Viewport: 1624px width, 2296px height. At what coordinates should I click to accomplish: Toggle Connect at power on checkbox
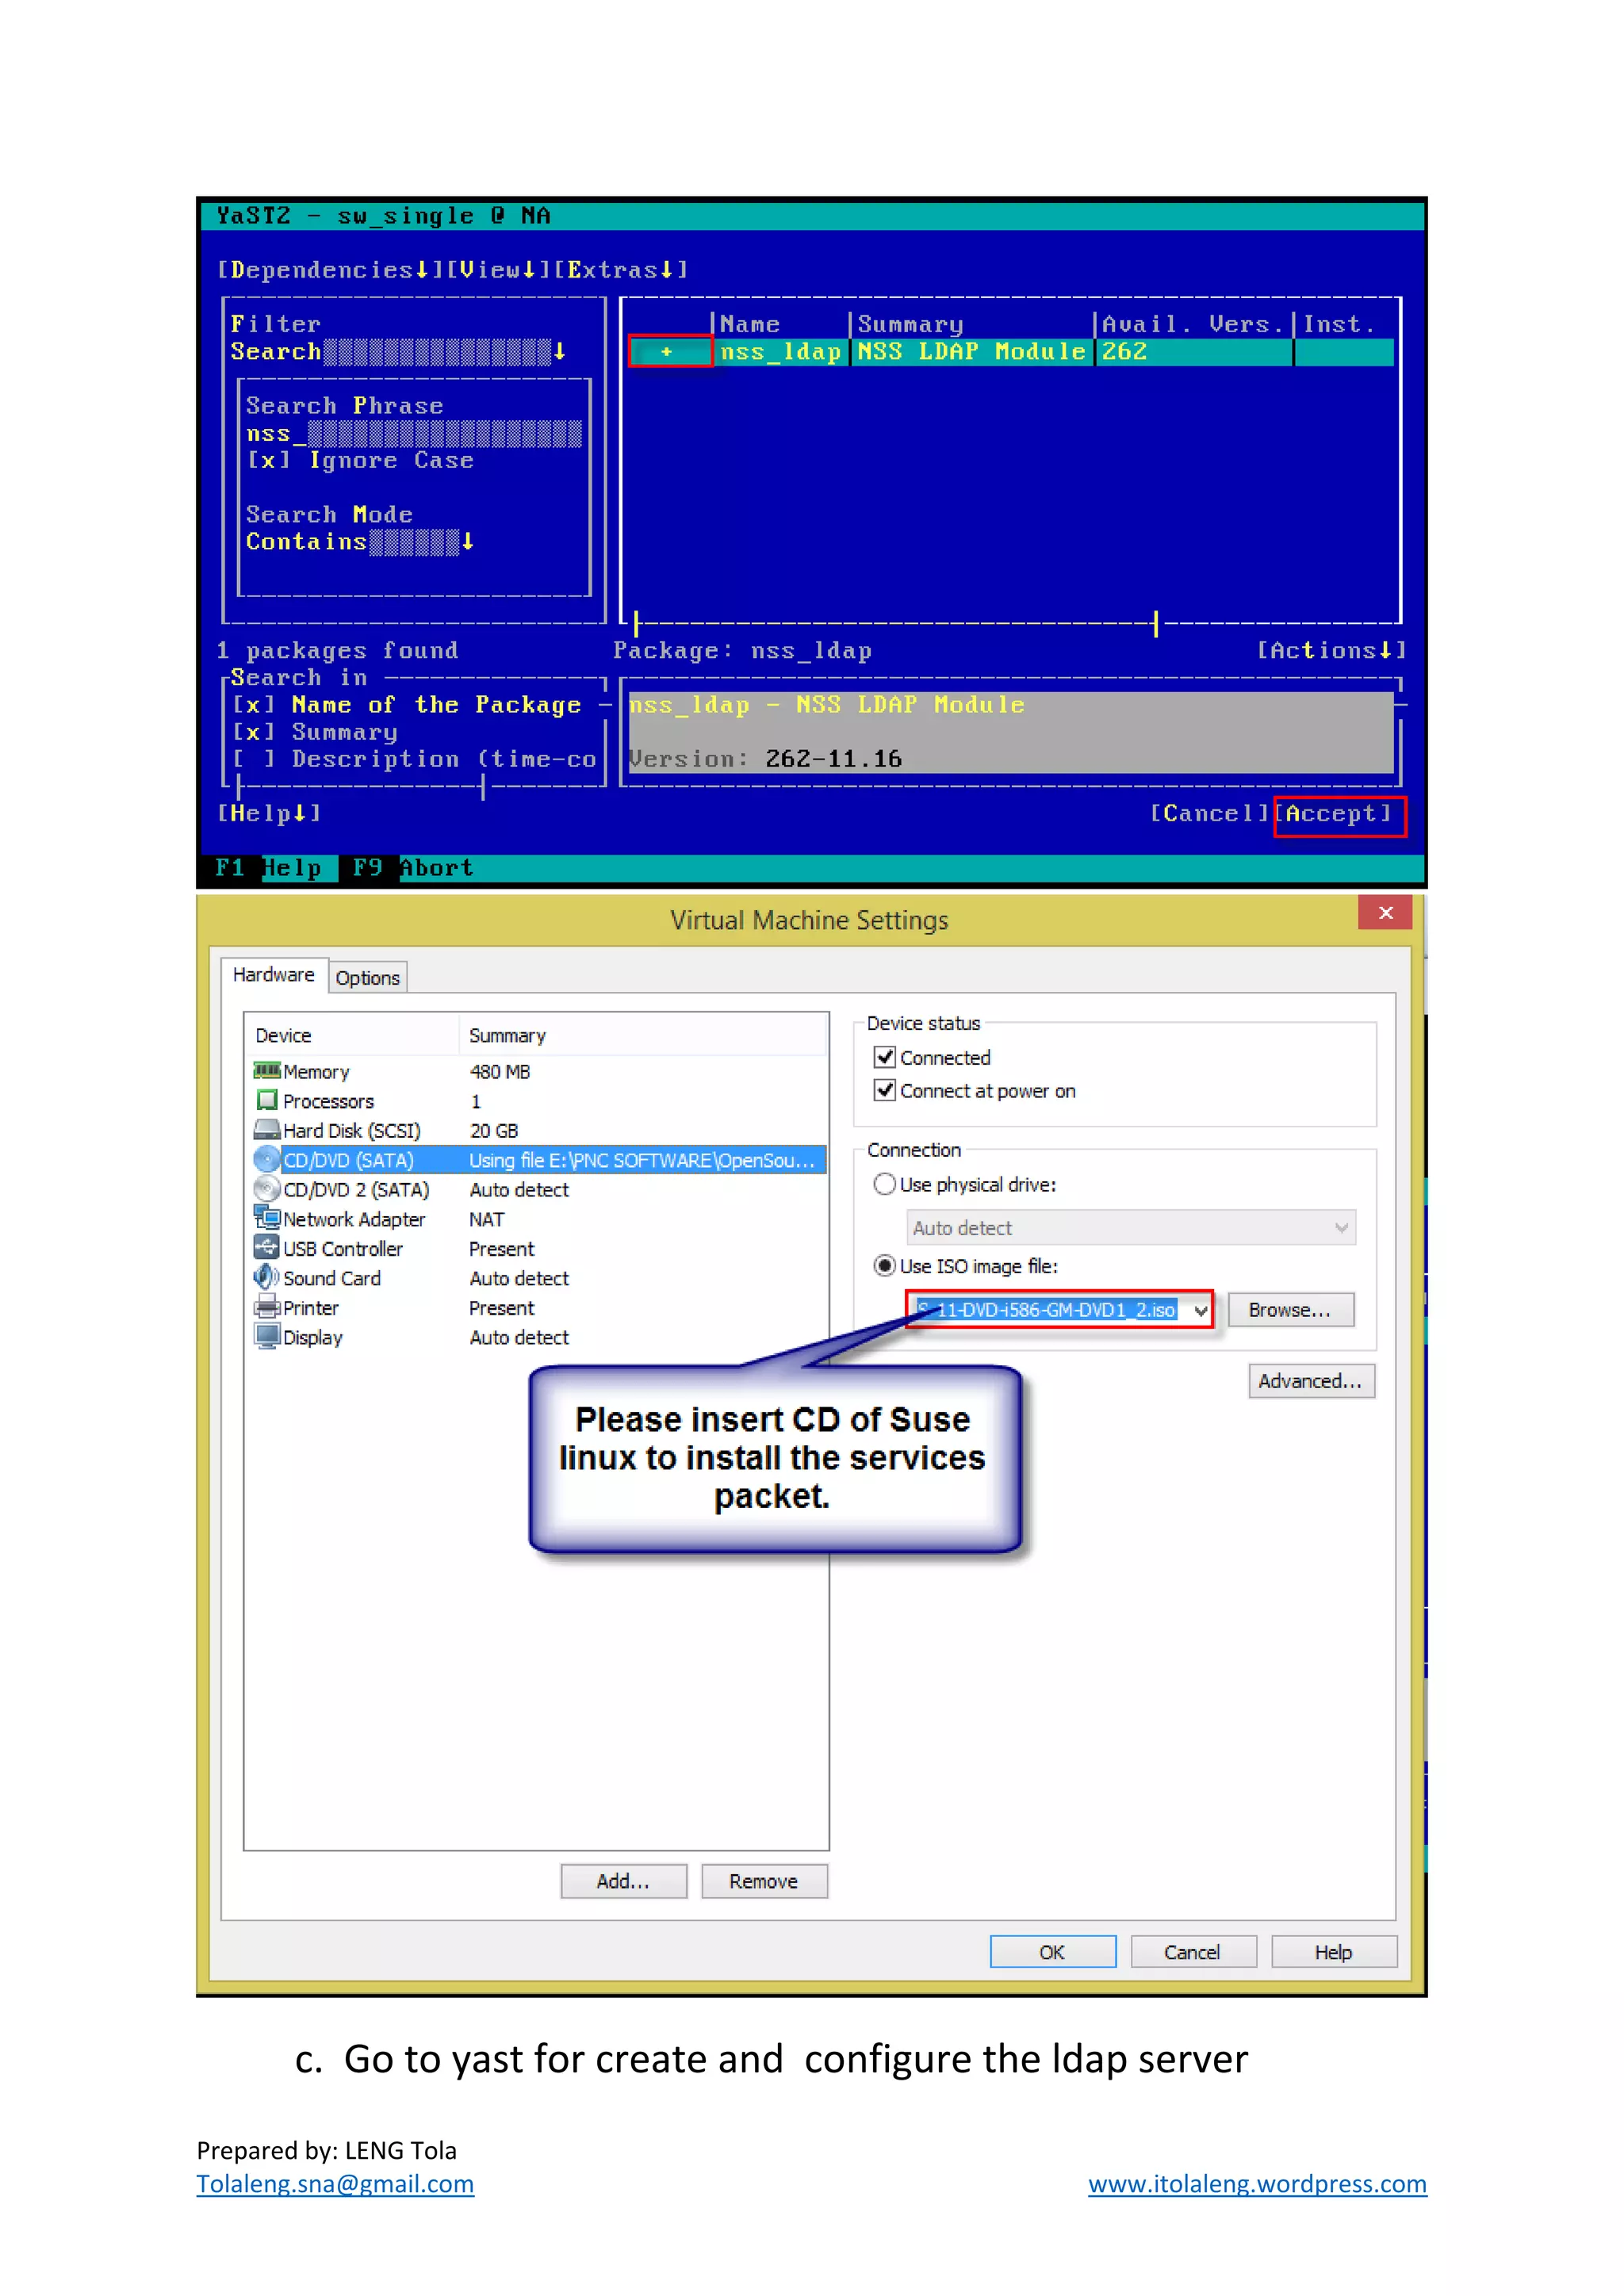pos(884,1090)
